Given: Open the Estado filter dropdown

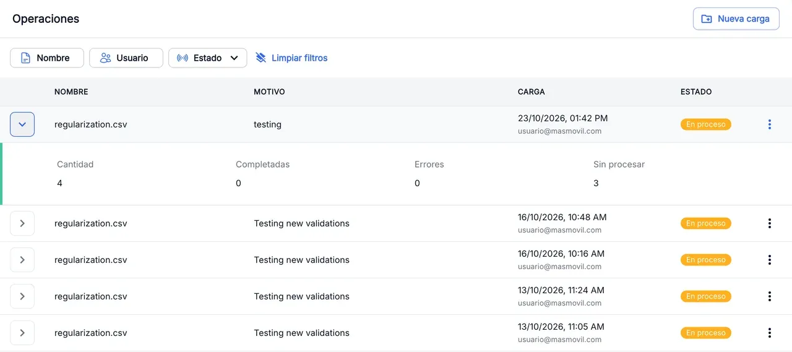Looking at the screenshot, I should pos(207,58).
